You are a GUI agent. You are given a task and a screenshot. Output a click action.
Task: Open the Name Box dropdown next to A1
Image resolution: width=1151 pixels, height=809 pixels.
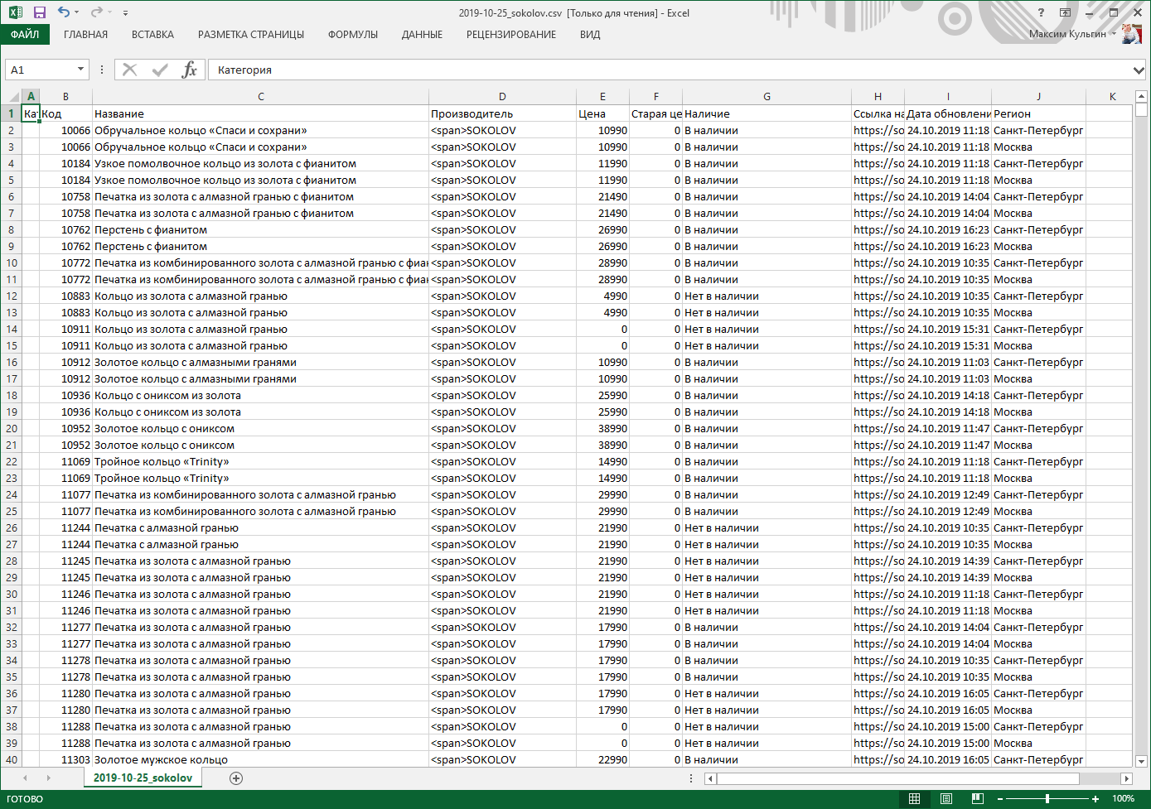(80, 70)
